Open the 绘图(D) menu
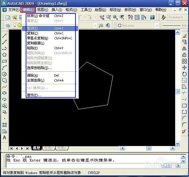This screenshot has height=177, width=189. [100, 10]
